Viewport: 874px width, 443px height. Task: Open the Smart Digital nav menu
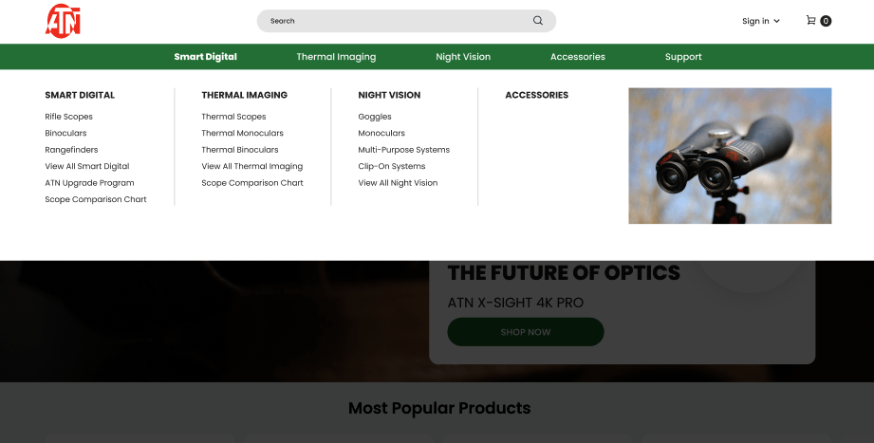click(205, 57)
